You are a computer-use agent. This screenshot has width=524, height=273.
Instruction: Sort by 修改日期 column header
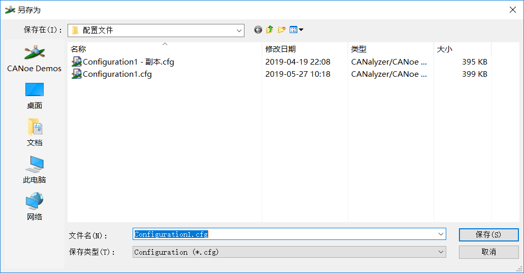pyautogui.click(x=281, y=49)
